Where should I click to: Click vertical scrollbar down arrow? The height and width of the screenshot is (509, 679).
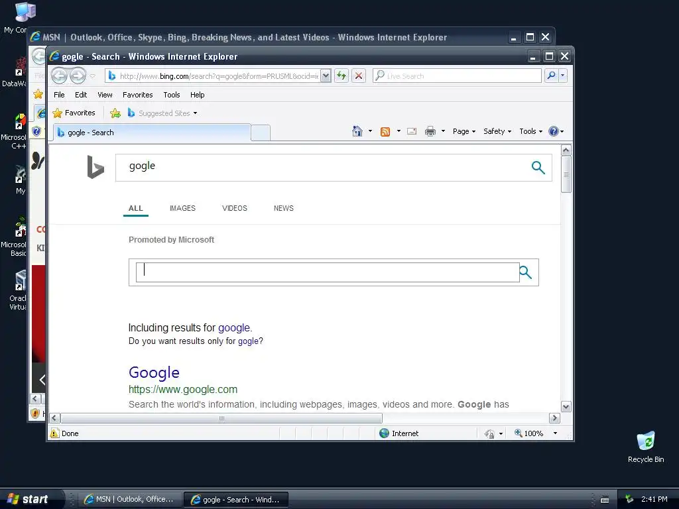(x=566, y=406)
